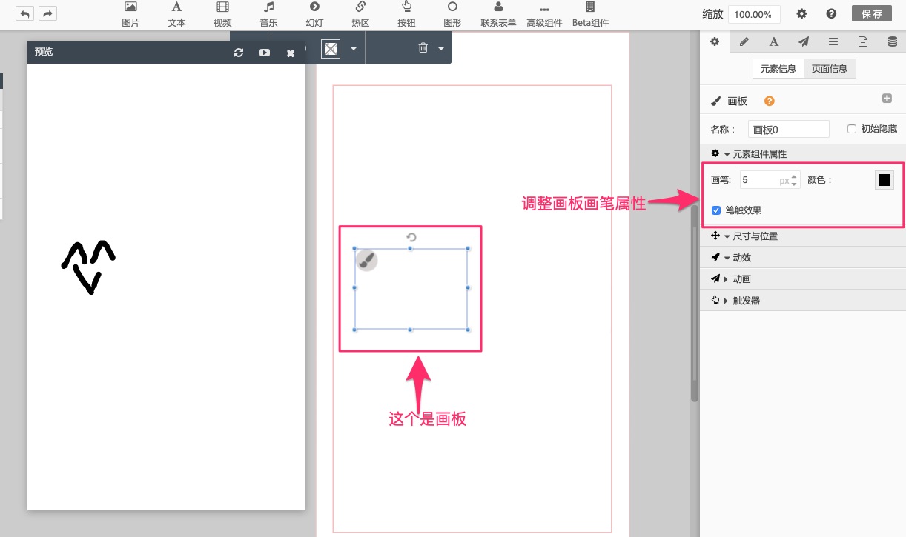Screen dimensions: 906x537
Task: Select the 元素信息 tab
Action: [778, 69]
